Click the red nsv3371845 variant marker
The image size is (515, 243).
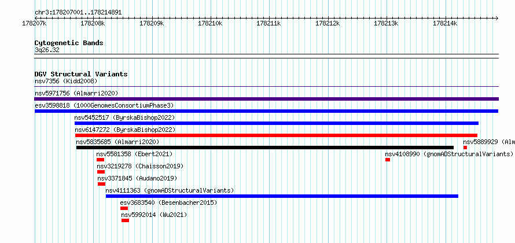coord(101,184)
